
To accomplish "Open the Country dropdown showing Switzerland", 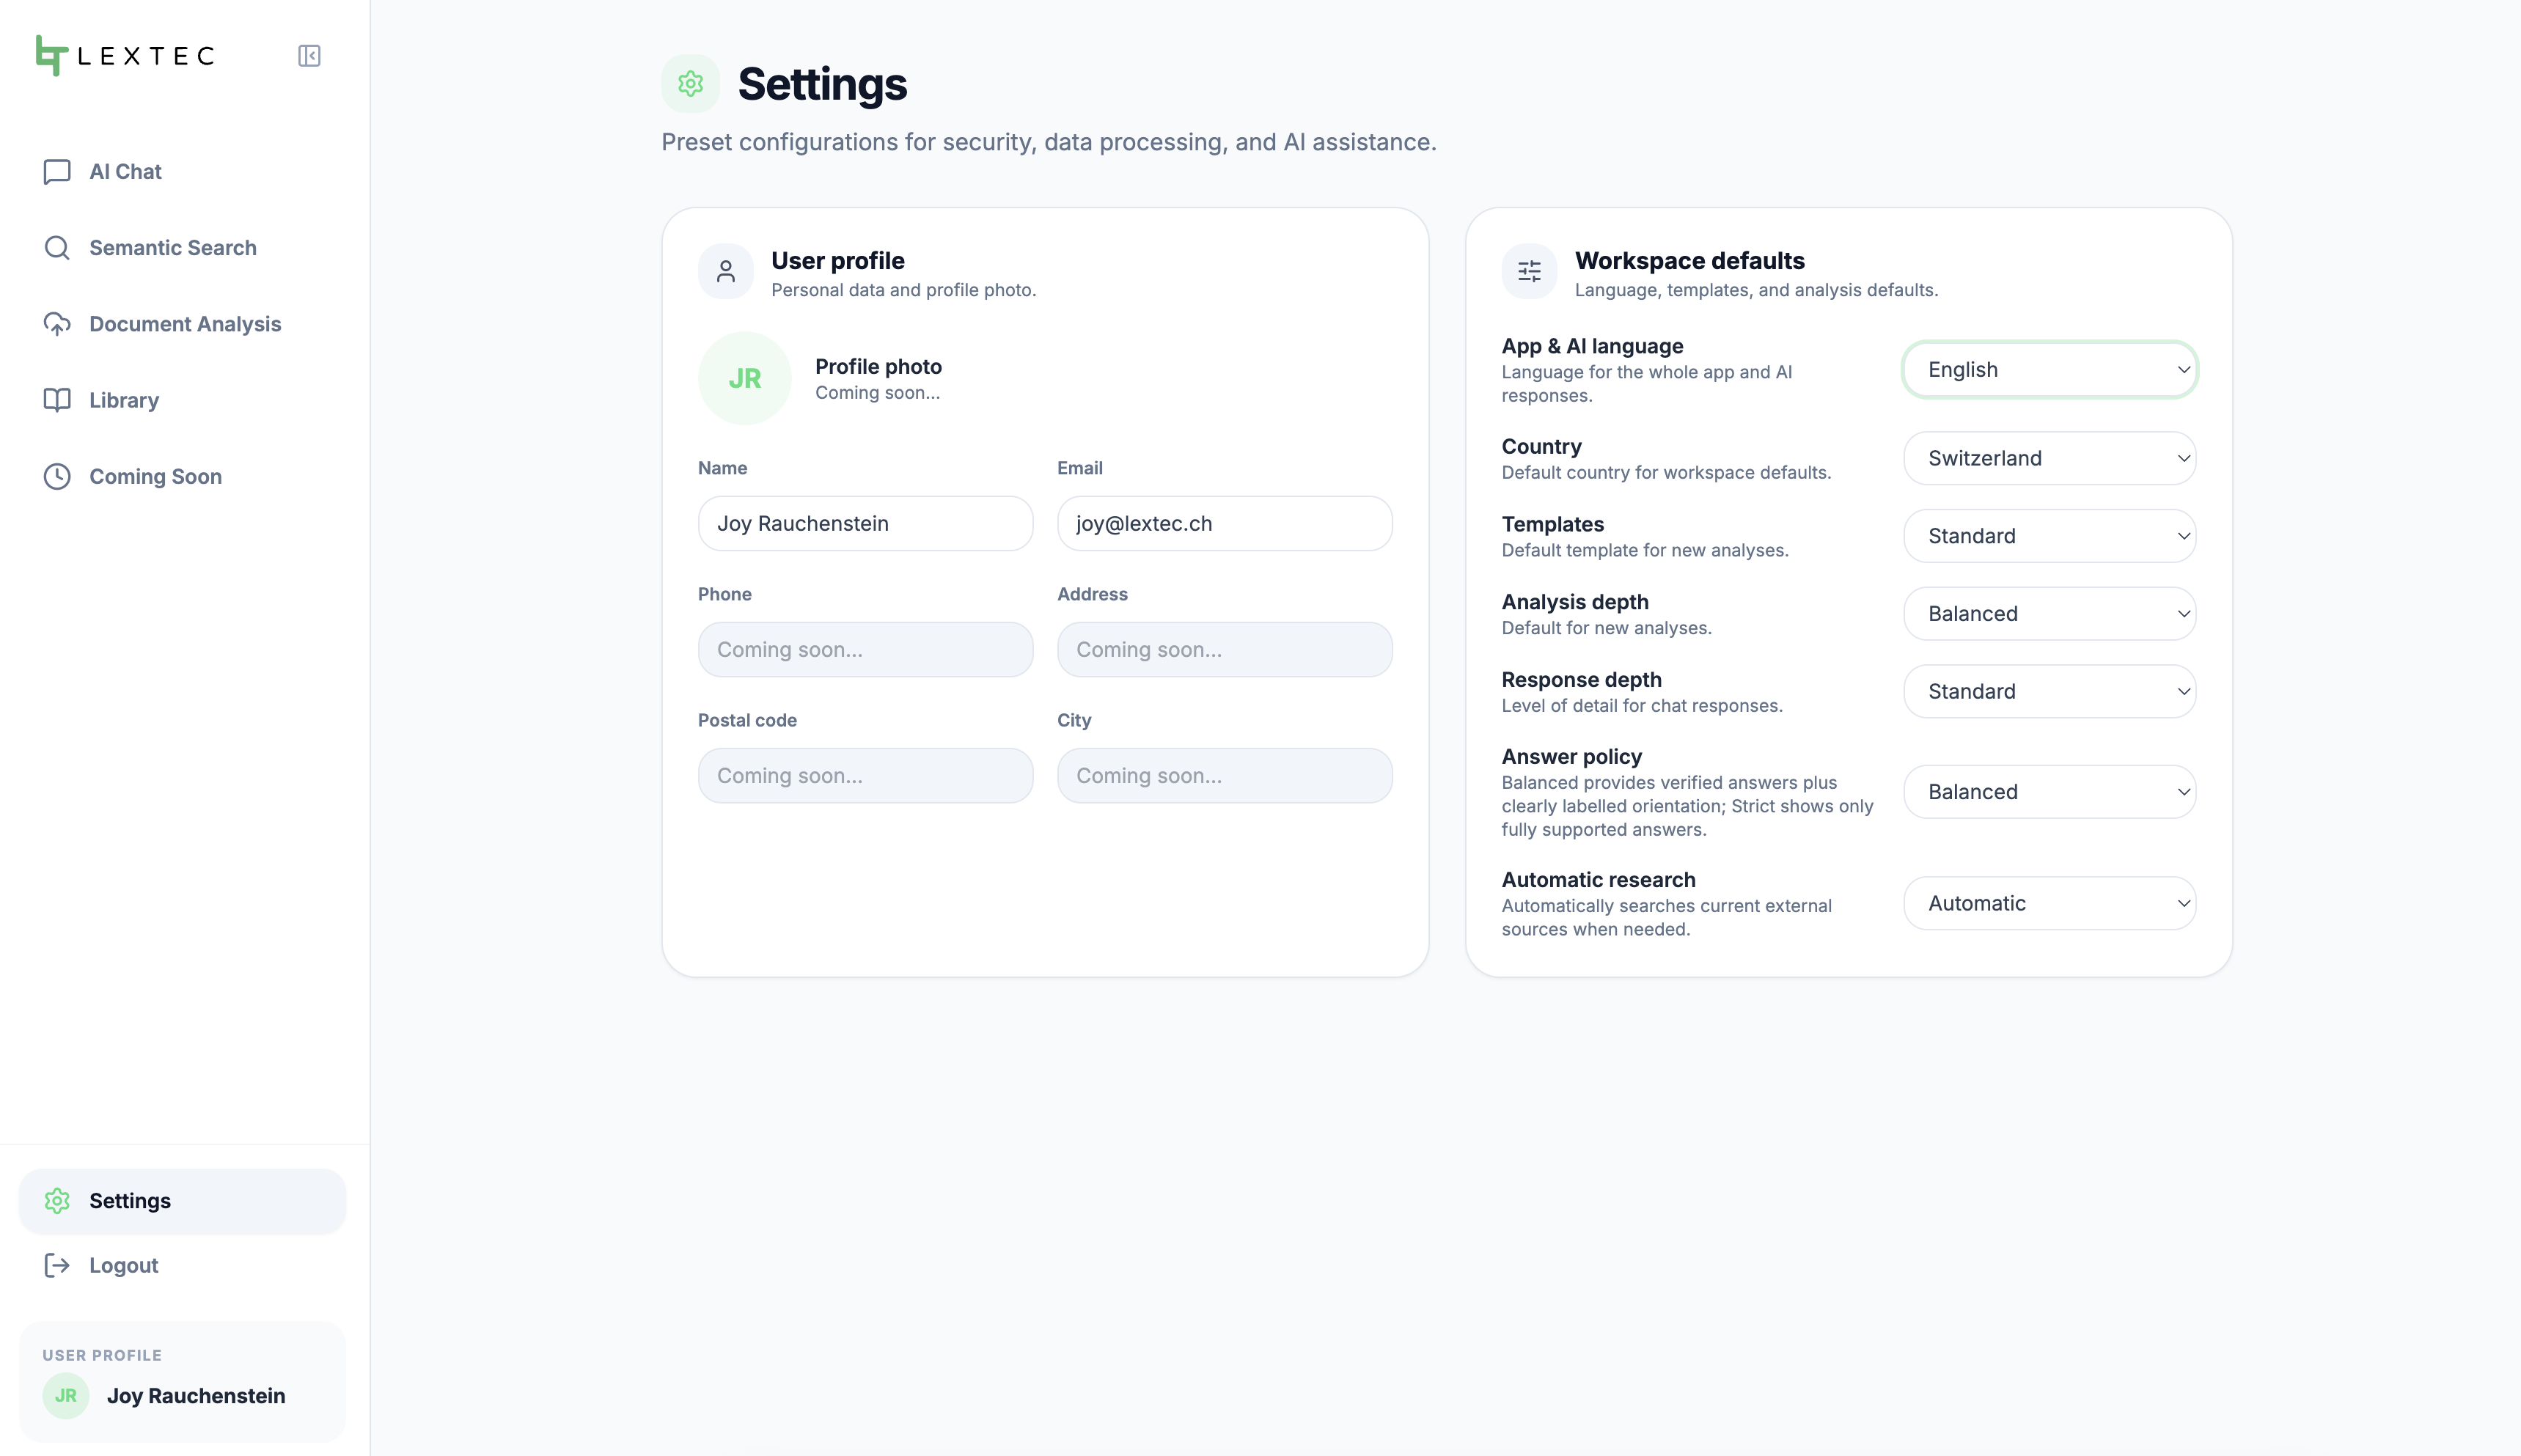I will pos(2049,458).
